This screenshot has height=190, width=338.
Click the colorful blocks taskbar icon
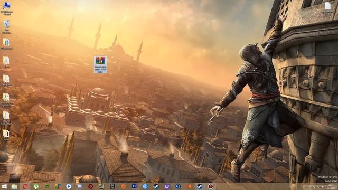click(58, 186)
